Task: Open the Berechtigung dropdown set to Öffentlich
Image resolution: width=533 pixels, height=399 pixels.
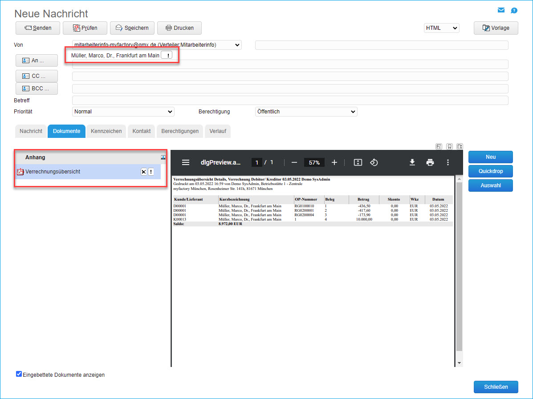Action: click(x=306, y=112)
